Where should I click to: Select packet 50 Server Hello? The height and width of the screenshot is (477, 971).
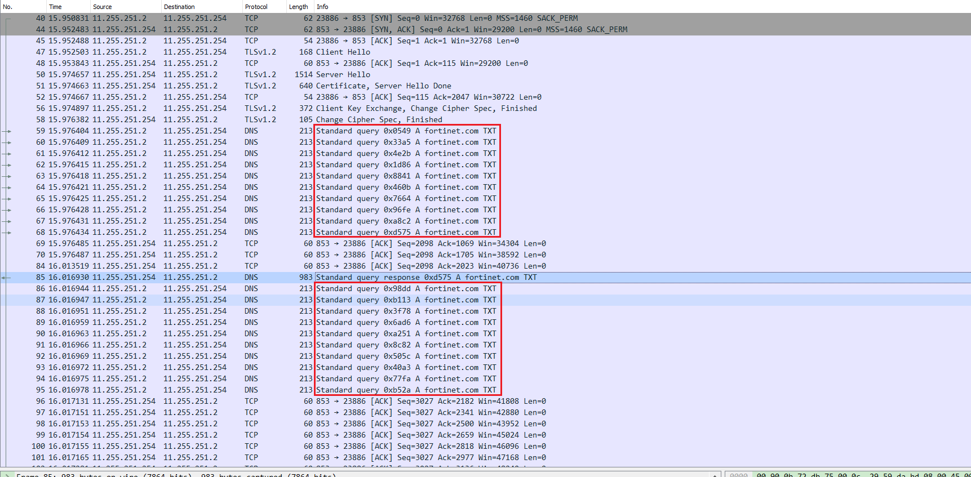pos(485,74)
